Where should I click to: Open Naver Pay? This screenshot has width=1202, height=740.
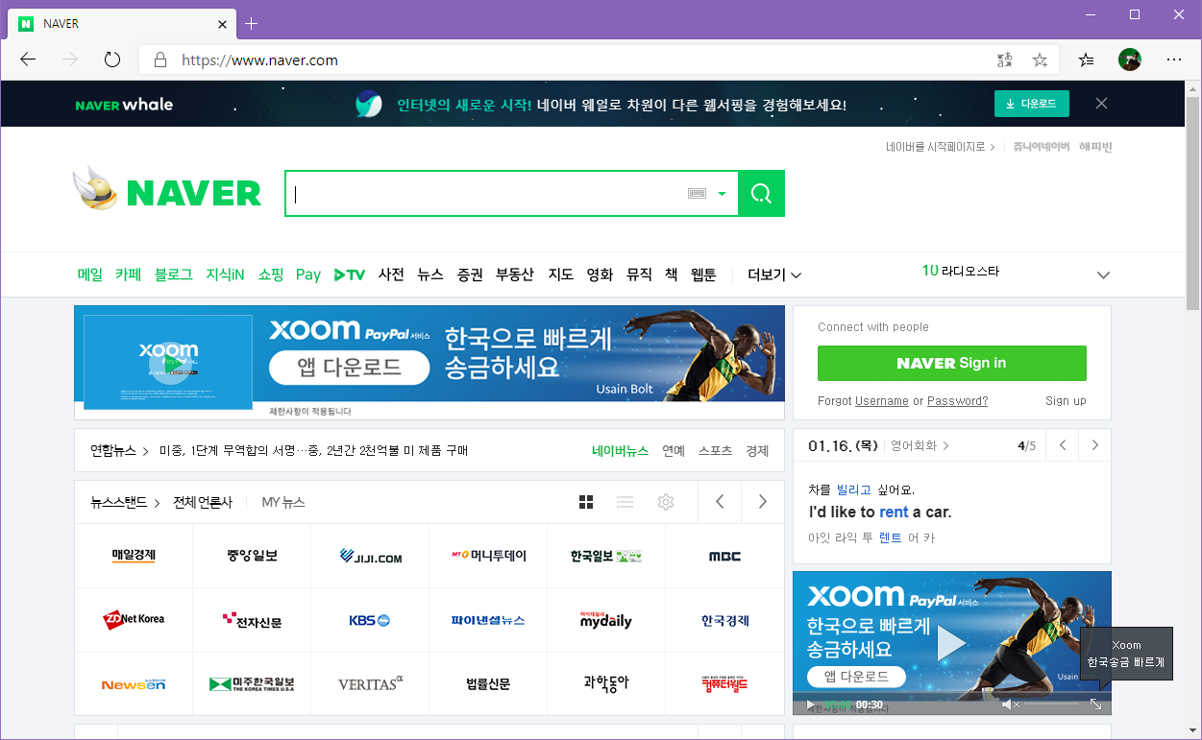coord(308,275)
